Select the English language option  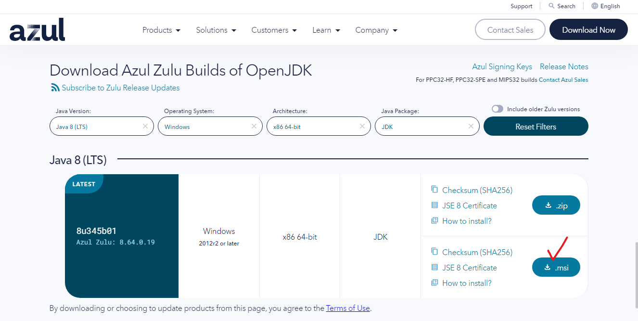610,6
